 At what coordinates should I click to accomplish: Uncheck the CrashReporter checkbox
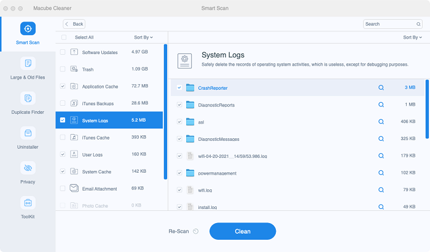(179, 87)
